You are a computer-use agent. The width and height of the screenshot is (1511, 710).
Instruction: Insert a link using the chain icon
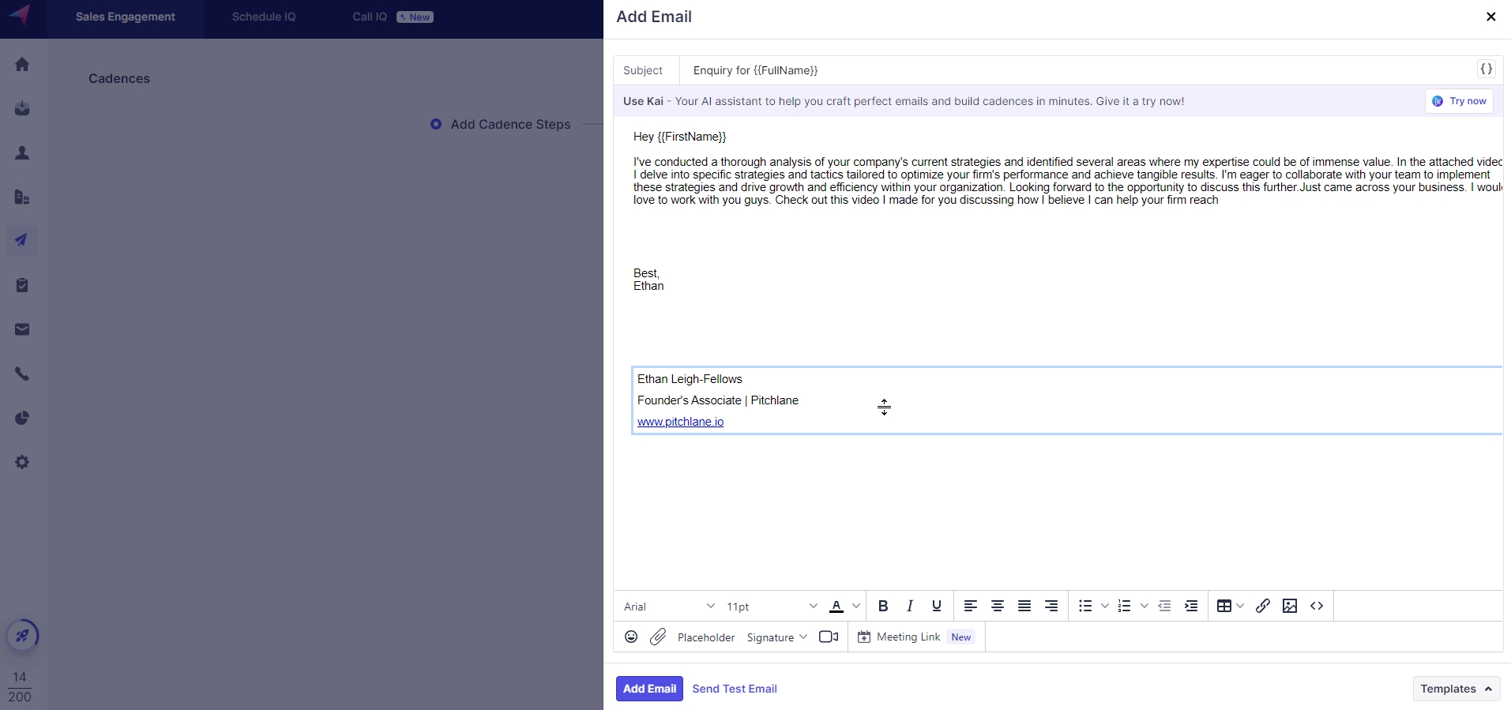1262,607
